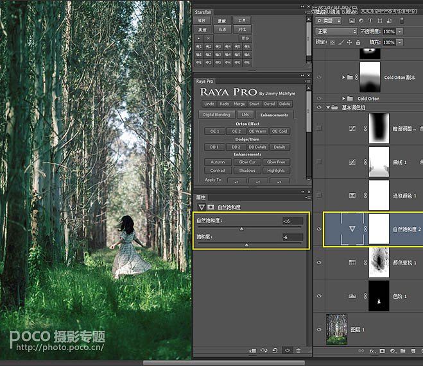This screenshot has width=423, height=366.
Task: Show the 选取颜色 1 layer
Action: (319, 195)
